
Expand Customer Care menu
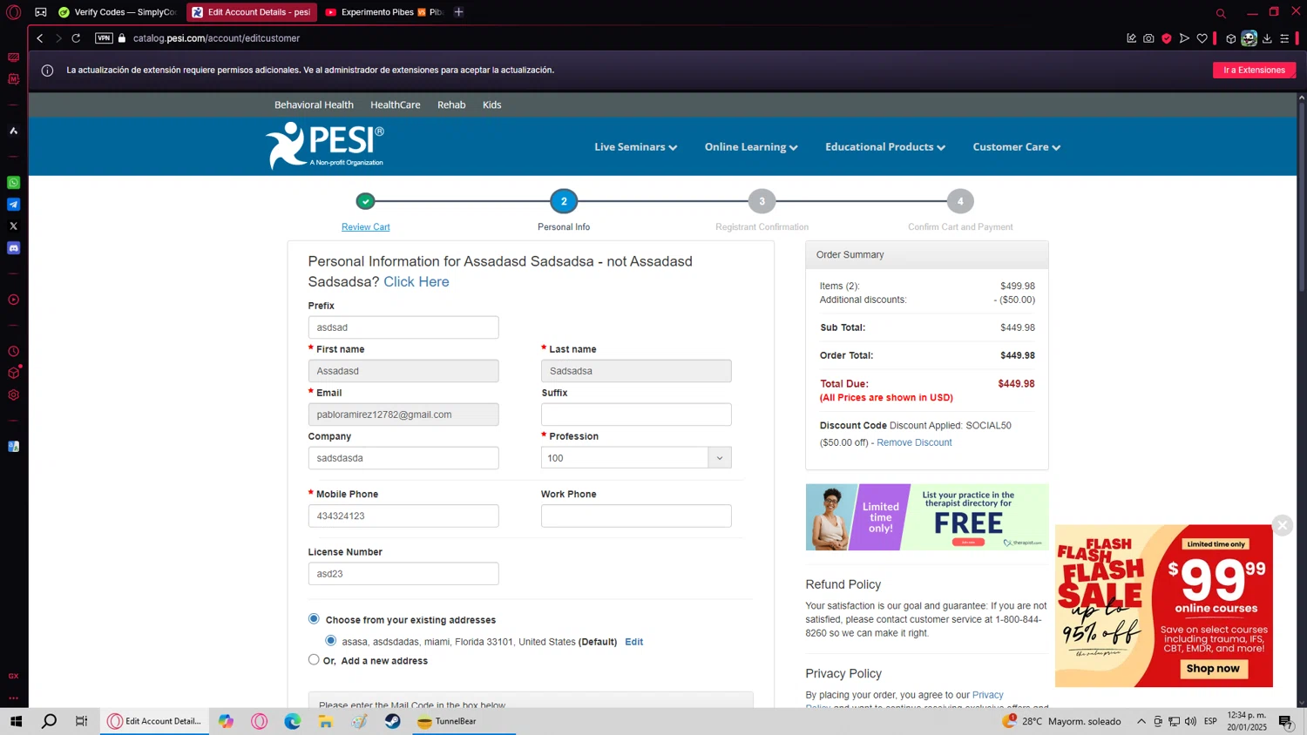coord(1017,147)
